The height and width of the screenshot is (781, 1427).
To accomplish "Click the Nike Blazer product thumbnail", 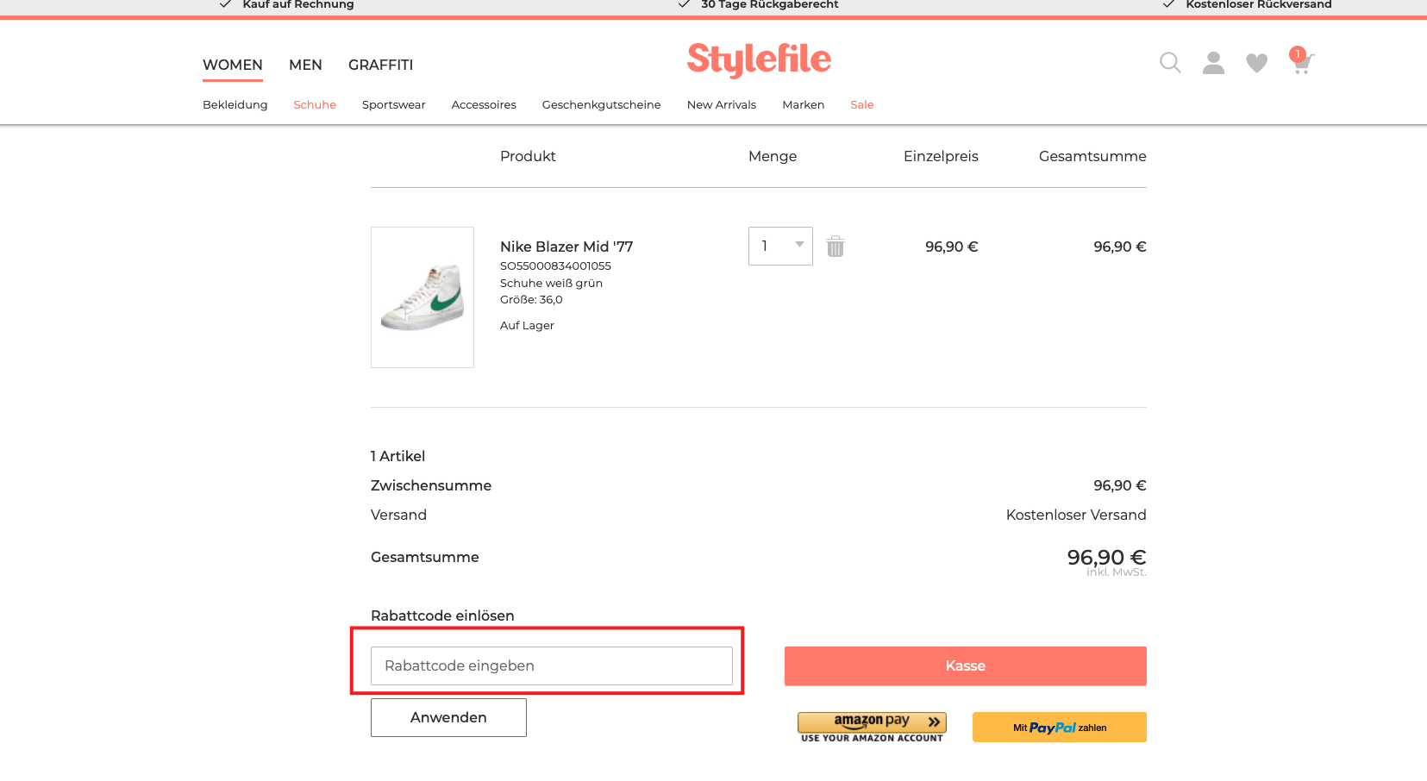I will click(422, 297).
